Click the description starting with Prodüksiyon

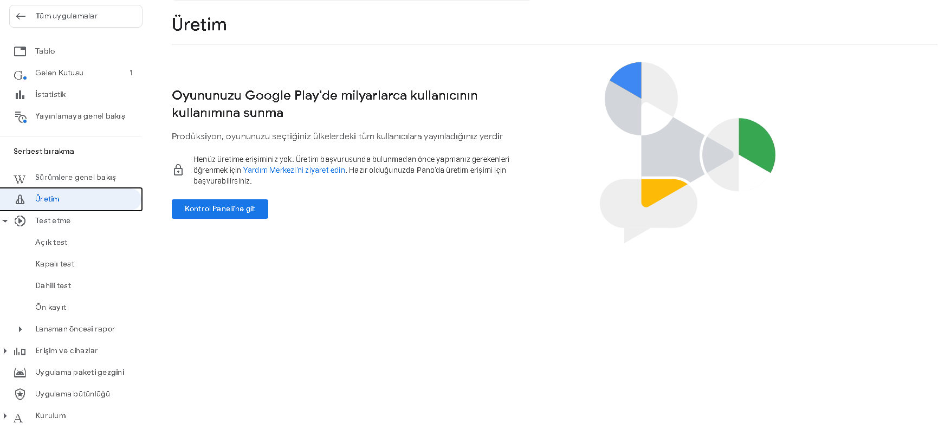(x=337, y=136)
